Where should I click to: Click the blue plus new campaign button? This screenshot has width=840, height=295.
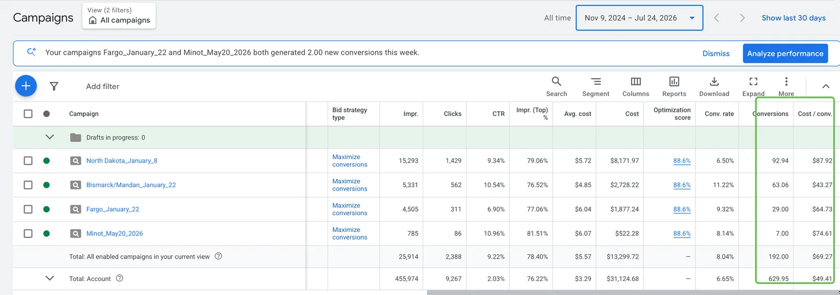click(26, 86)
